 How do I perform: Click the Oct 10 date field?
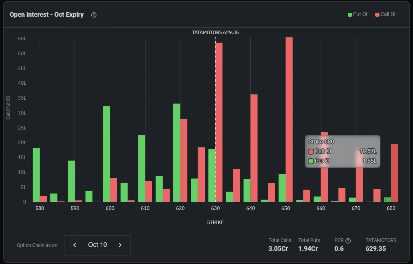(x=97, y=245)
